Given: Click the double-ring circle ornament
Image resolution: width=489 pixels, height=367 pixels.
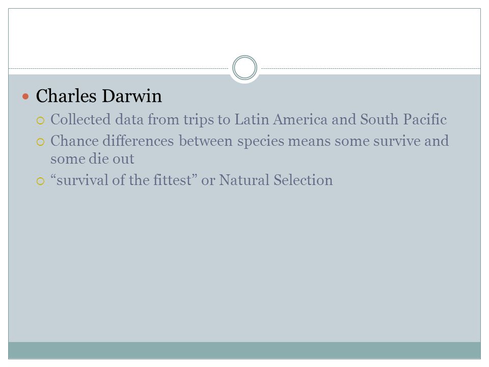Looking at the screenshot, I should point(244,68).
